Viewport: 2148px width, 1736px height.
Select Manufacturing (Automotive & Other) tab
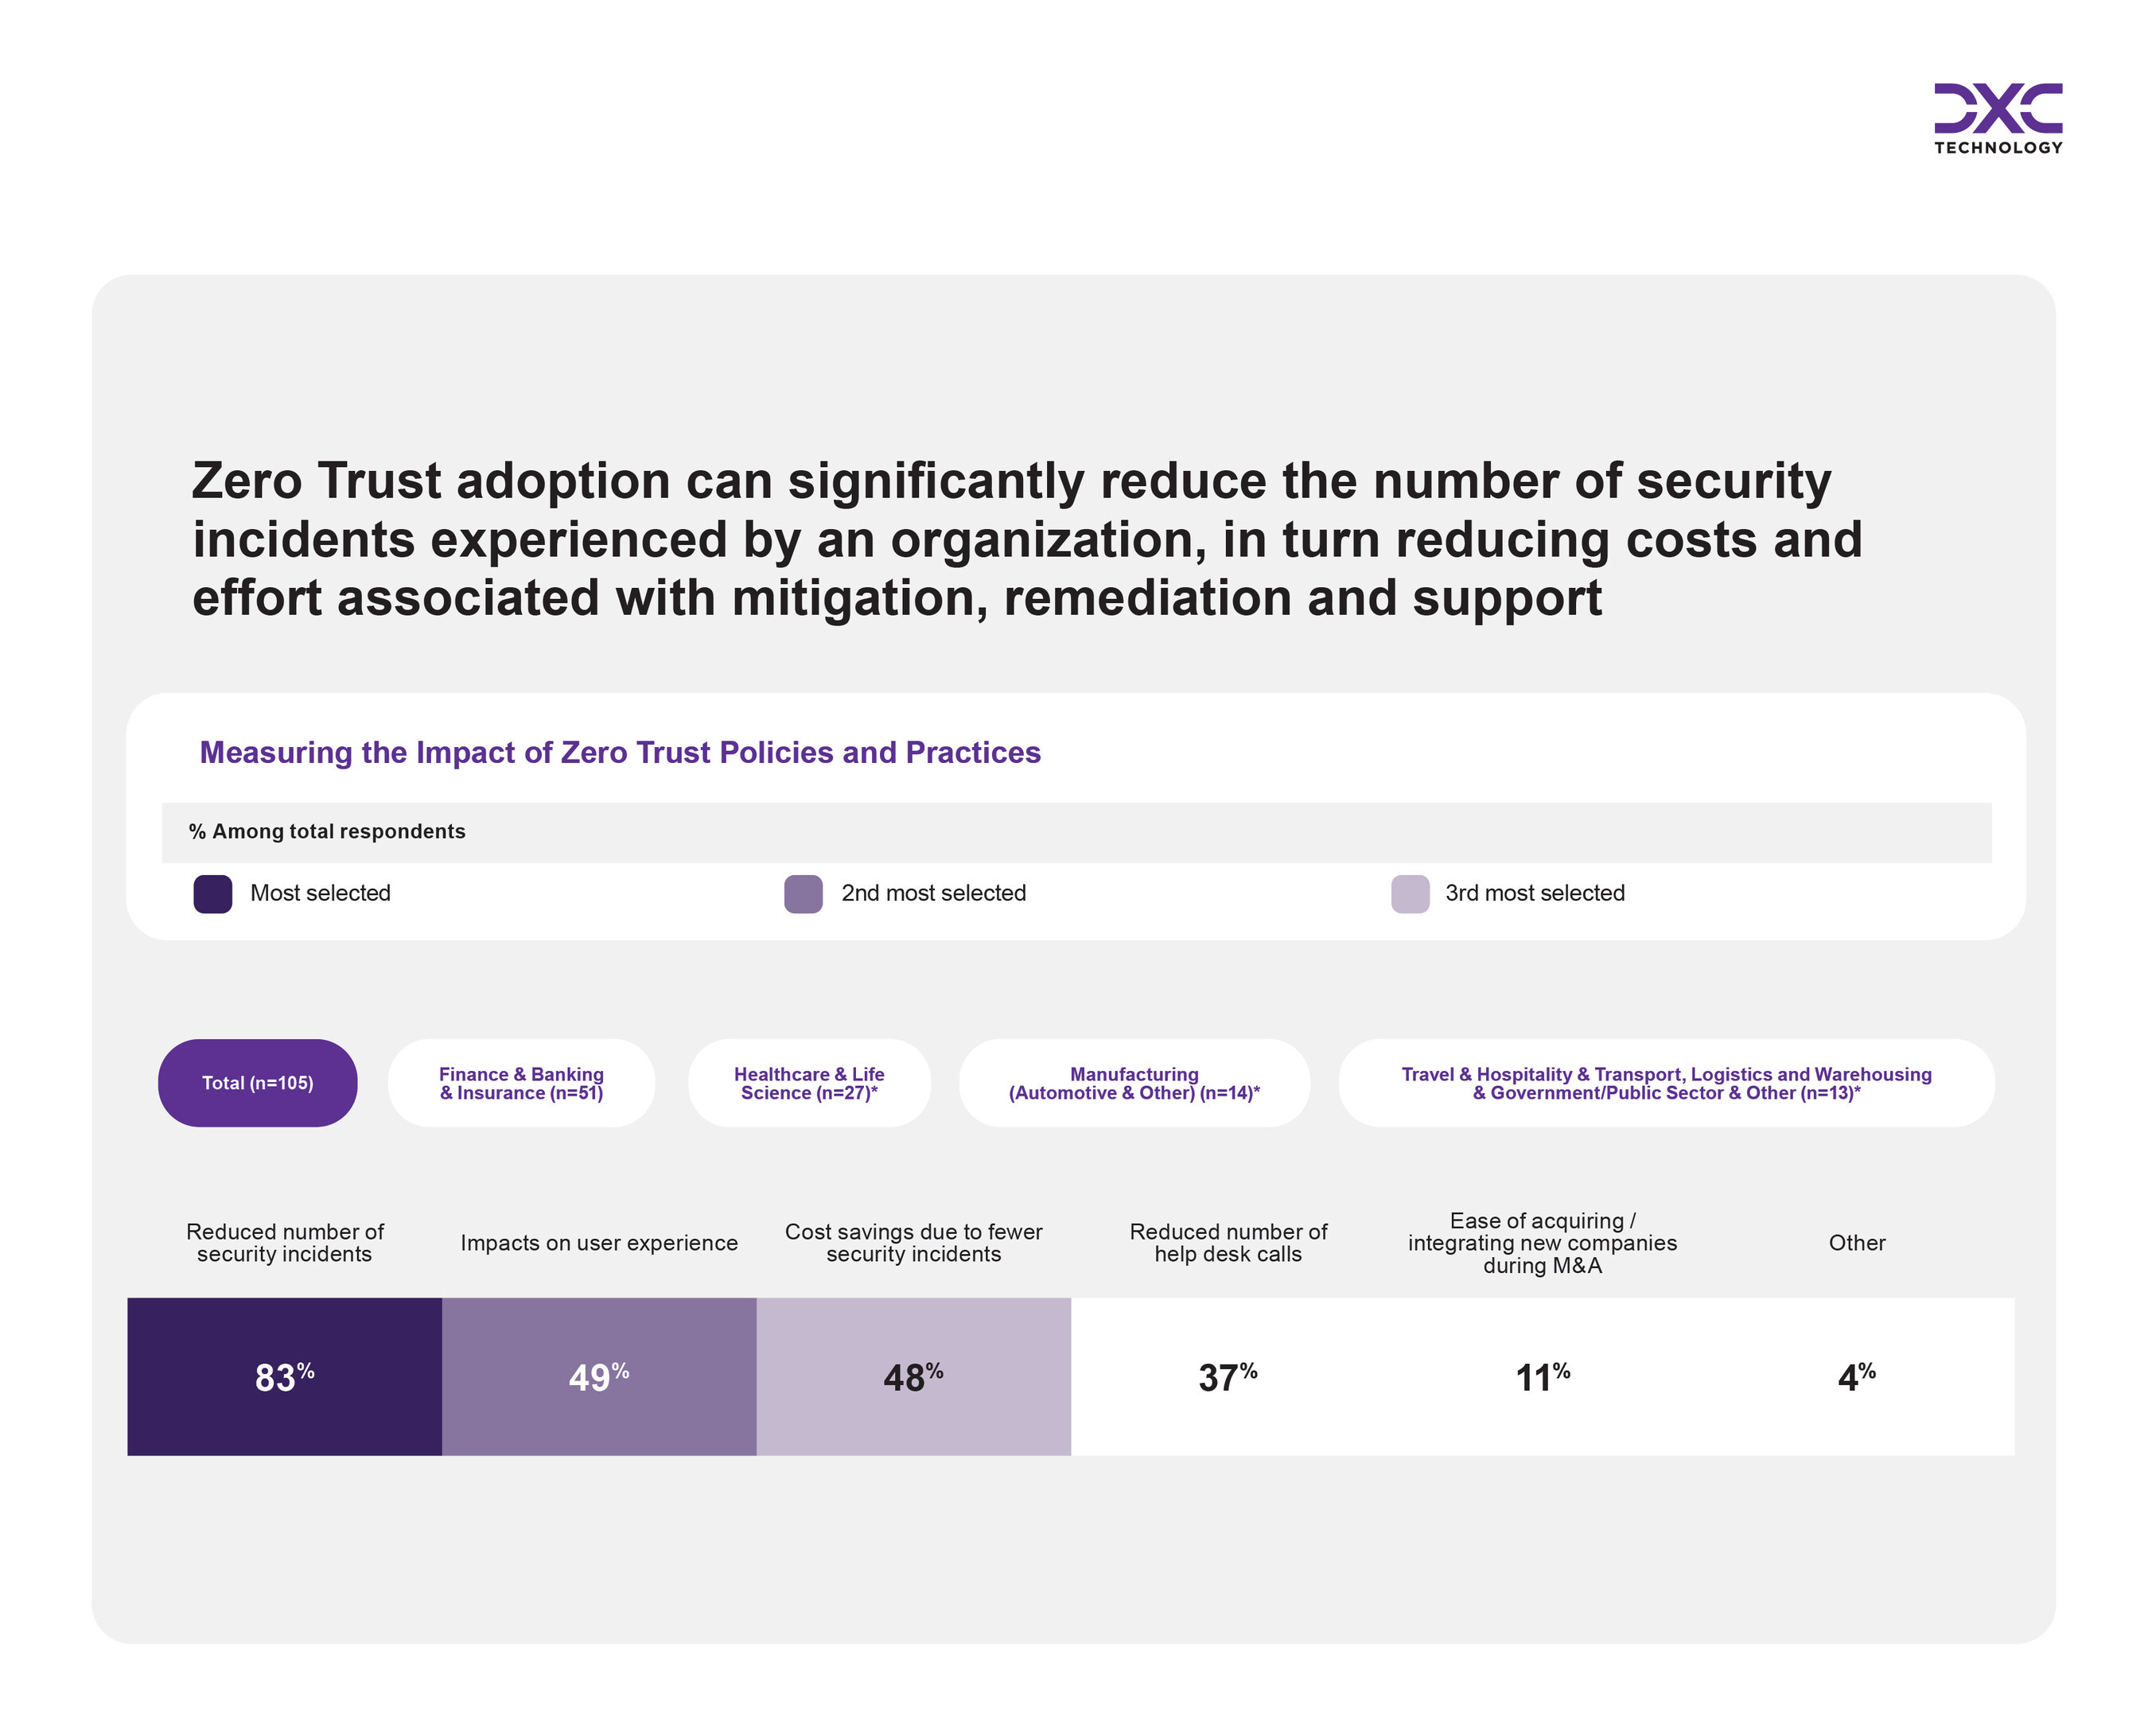click(x=1134, y=1083)
